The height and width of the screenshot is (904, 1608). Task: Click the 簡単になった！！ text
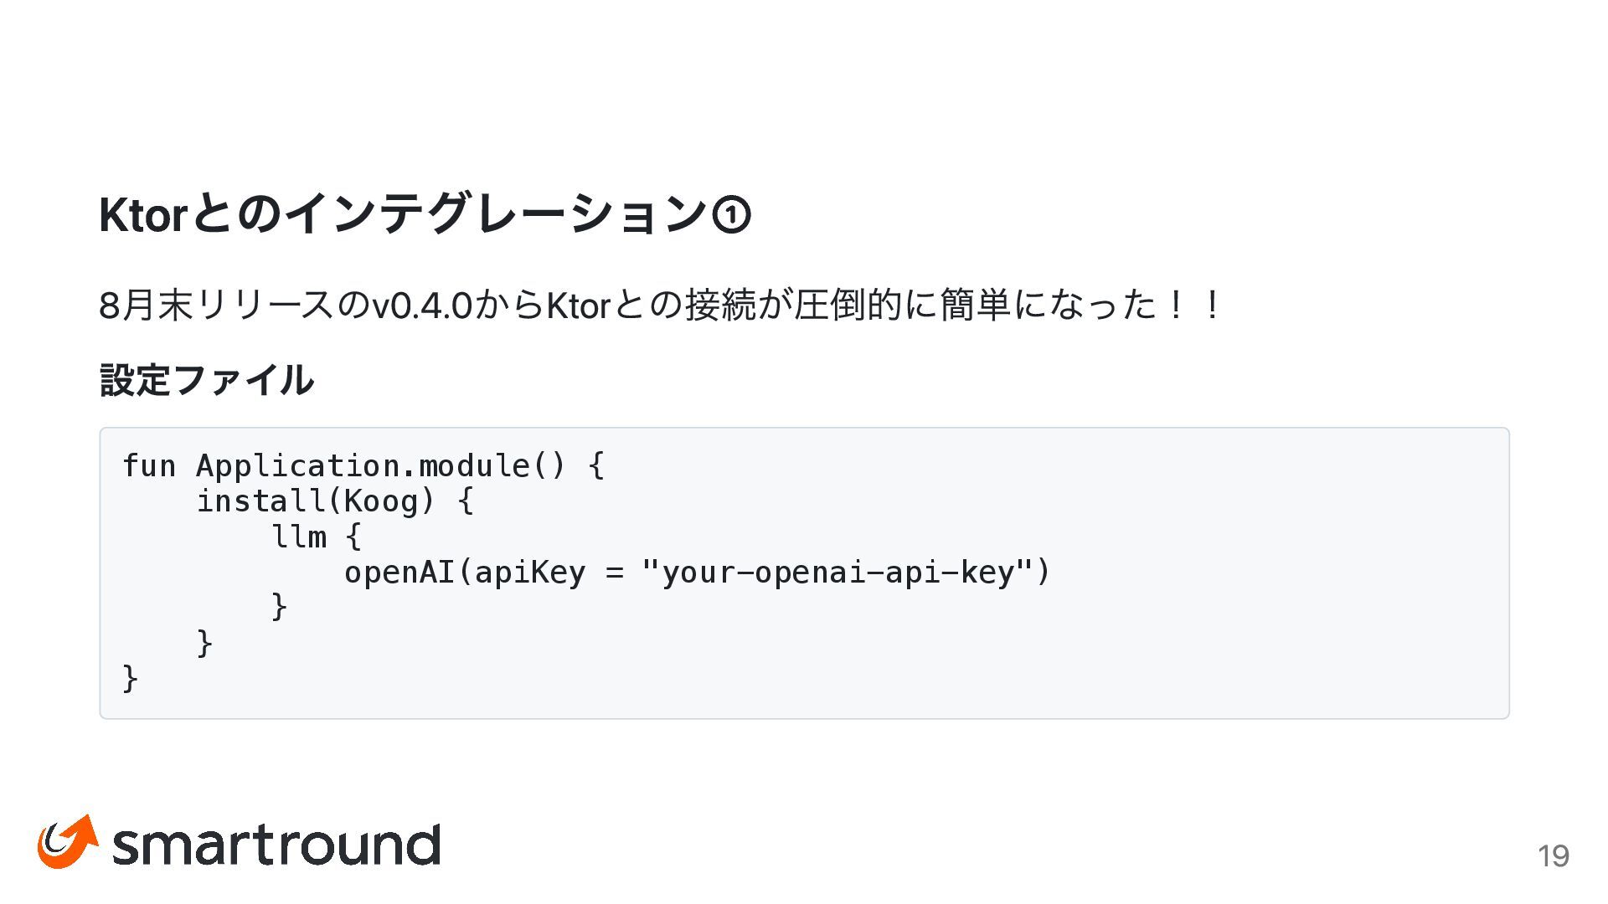click(x=1082, y=305)
